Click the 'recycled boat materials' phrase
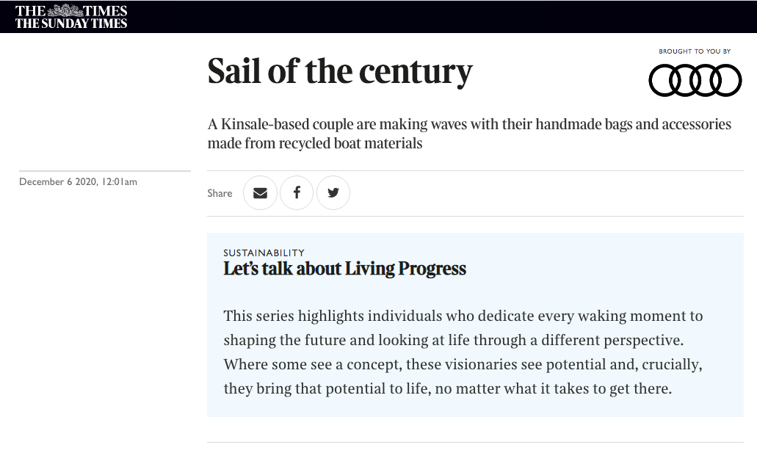 click(350, 143)
